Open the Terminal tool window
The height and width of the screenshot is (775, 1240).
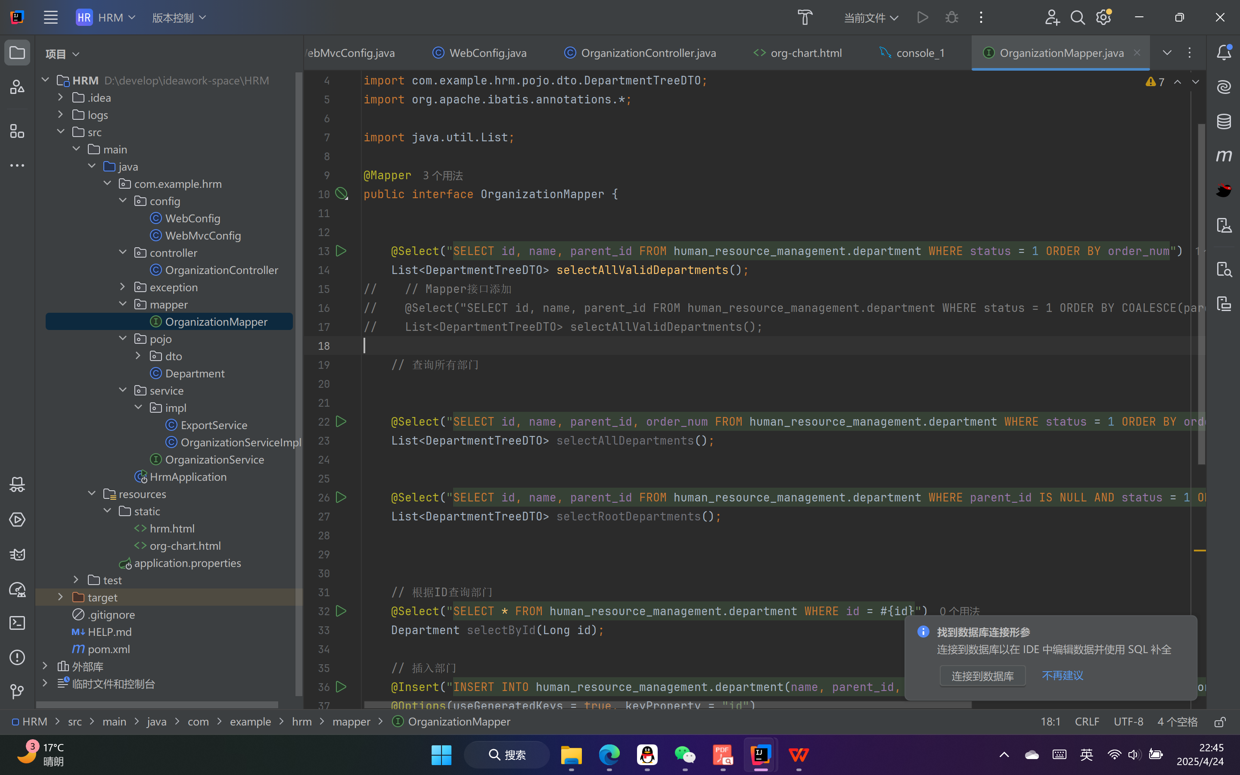pyautogui.click(x=17, y=623)
